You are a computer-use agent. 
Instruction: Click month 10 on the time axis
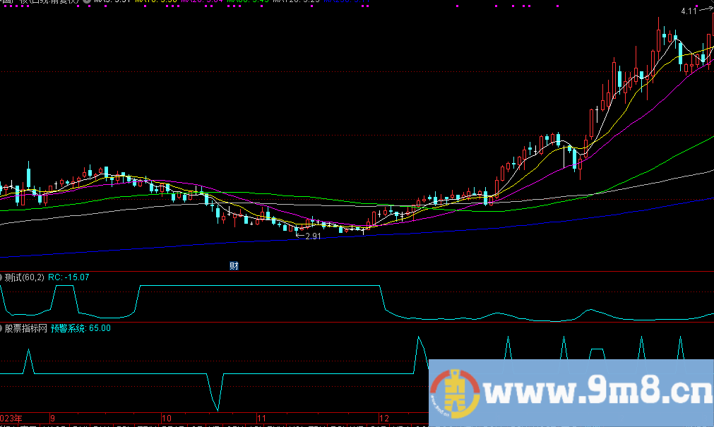[166, 417]
